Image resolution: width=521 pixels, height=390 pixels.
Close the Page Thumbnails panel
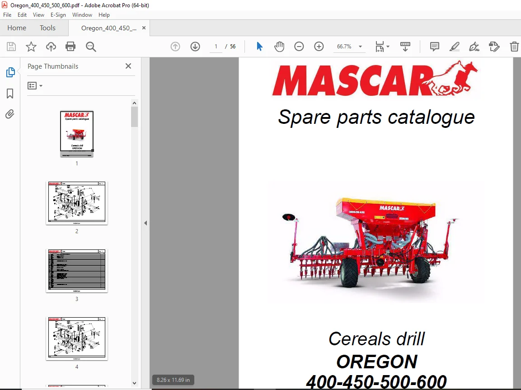[128, 66]
